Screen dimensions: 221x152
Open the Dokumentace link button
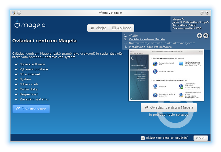(x=31, y=109)
